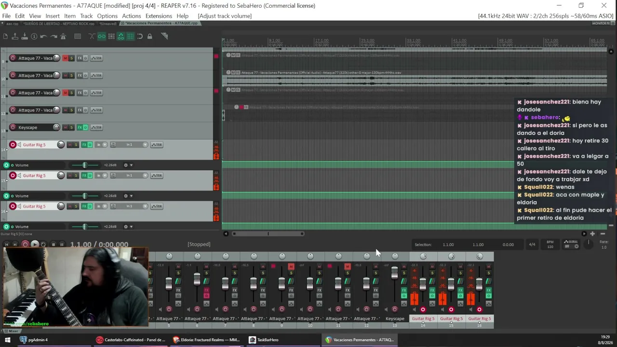Solo track 10 in the track panel
Image resolution: width=617 pixels, height=347 pixels.
pos(71,75)
